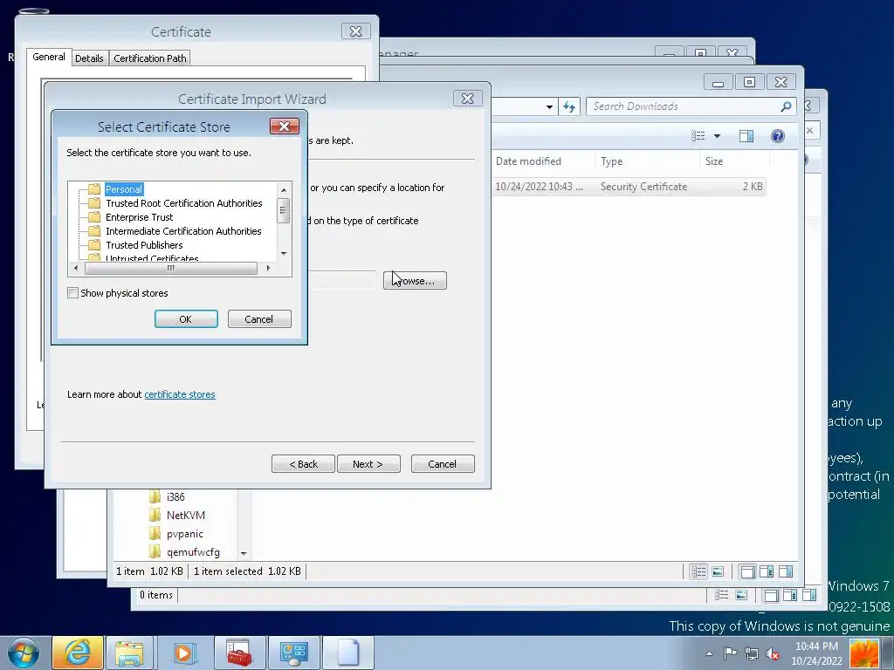Click the Enterprise Trust folder icon
Image resolution: width=894 pixels, height=670 pixels.
pyautogui.click(x=94, y=217)
